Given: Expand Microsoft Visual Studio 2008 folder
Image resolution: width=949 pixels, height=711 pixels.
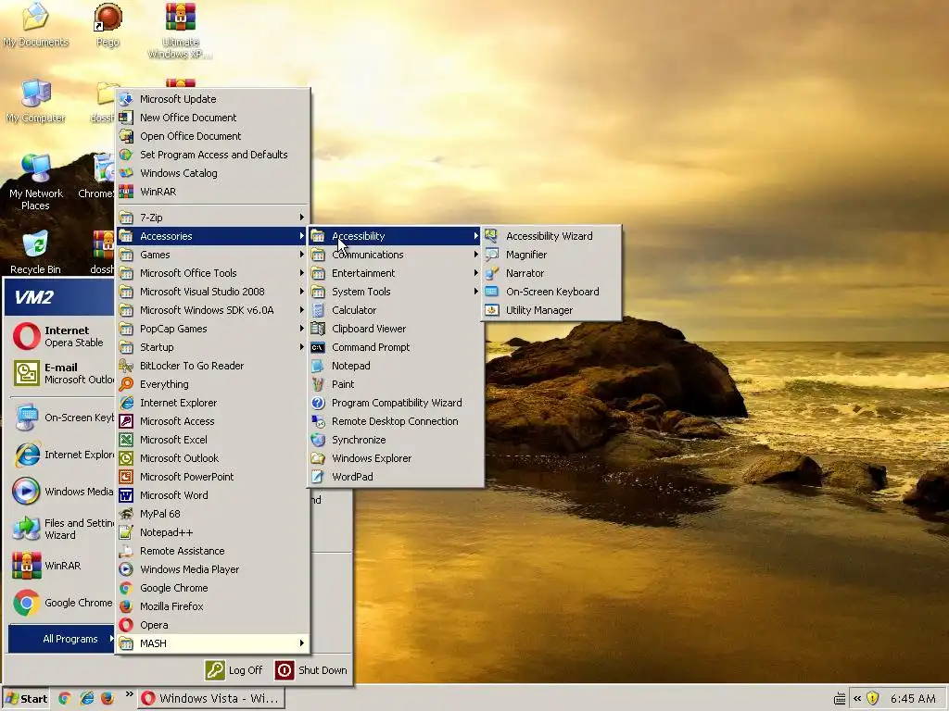Looking at the screenshot, I should click(212, 292).
